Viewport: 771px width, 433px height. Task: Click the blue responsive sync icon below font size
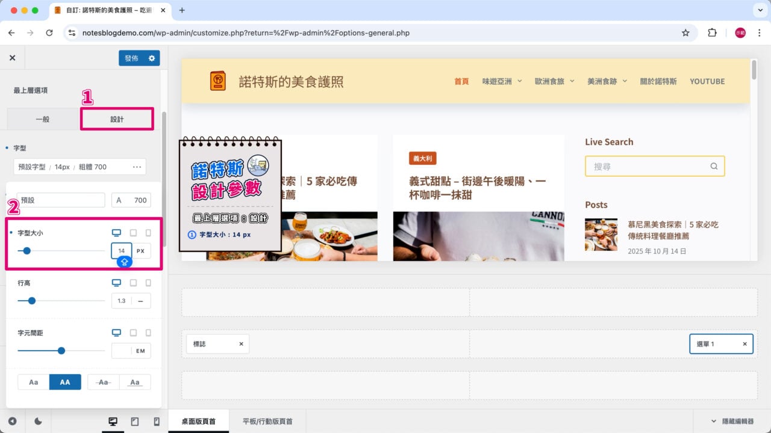pyautogui.click(x=123, y=262)
